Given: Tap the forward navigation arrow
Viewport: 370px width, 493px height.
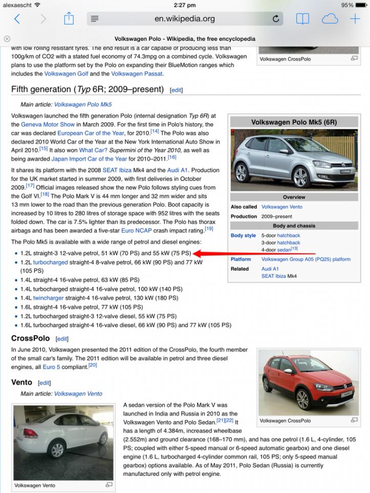Looking at the screenshot, I should click(43, 19).
